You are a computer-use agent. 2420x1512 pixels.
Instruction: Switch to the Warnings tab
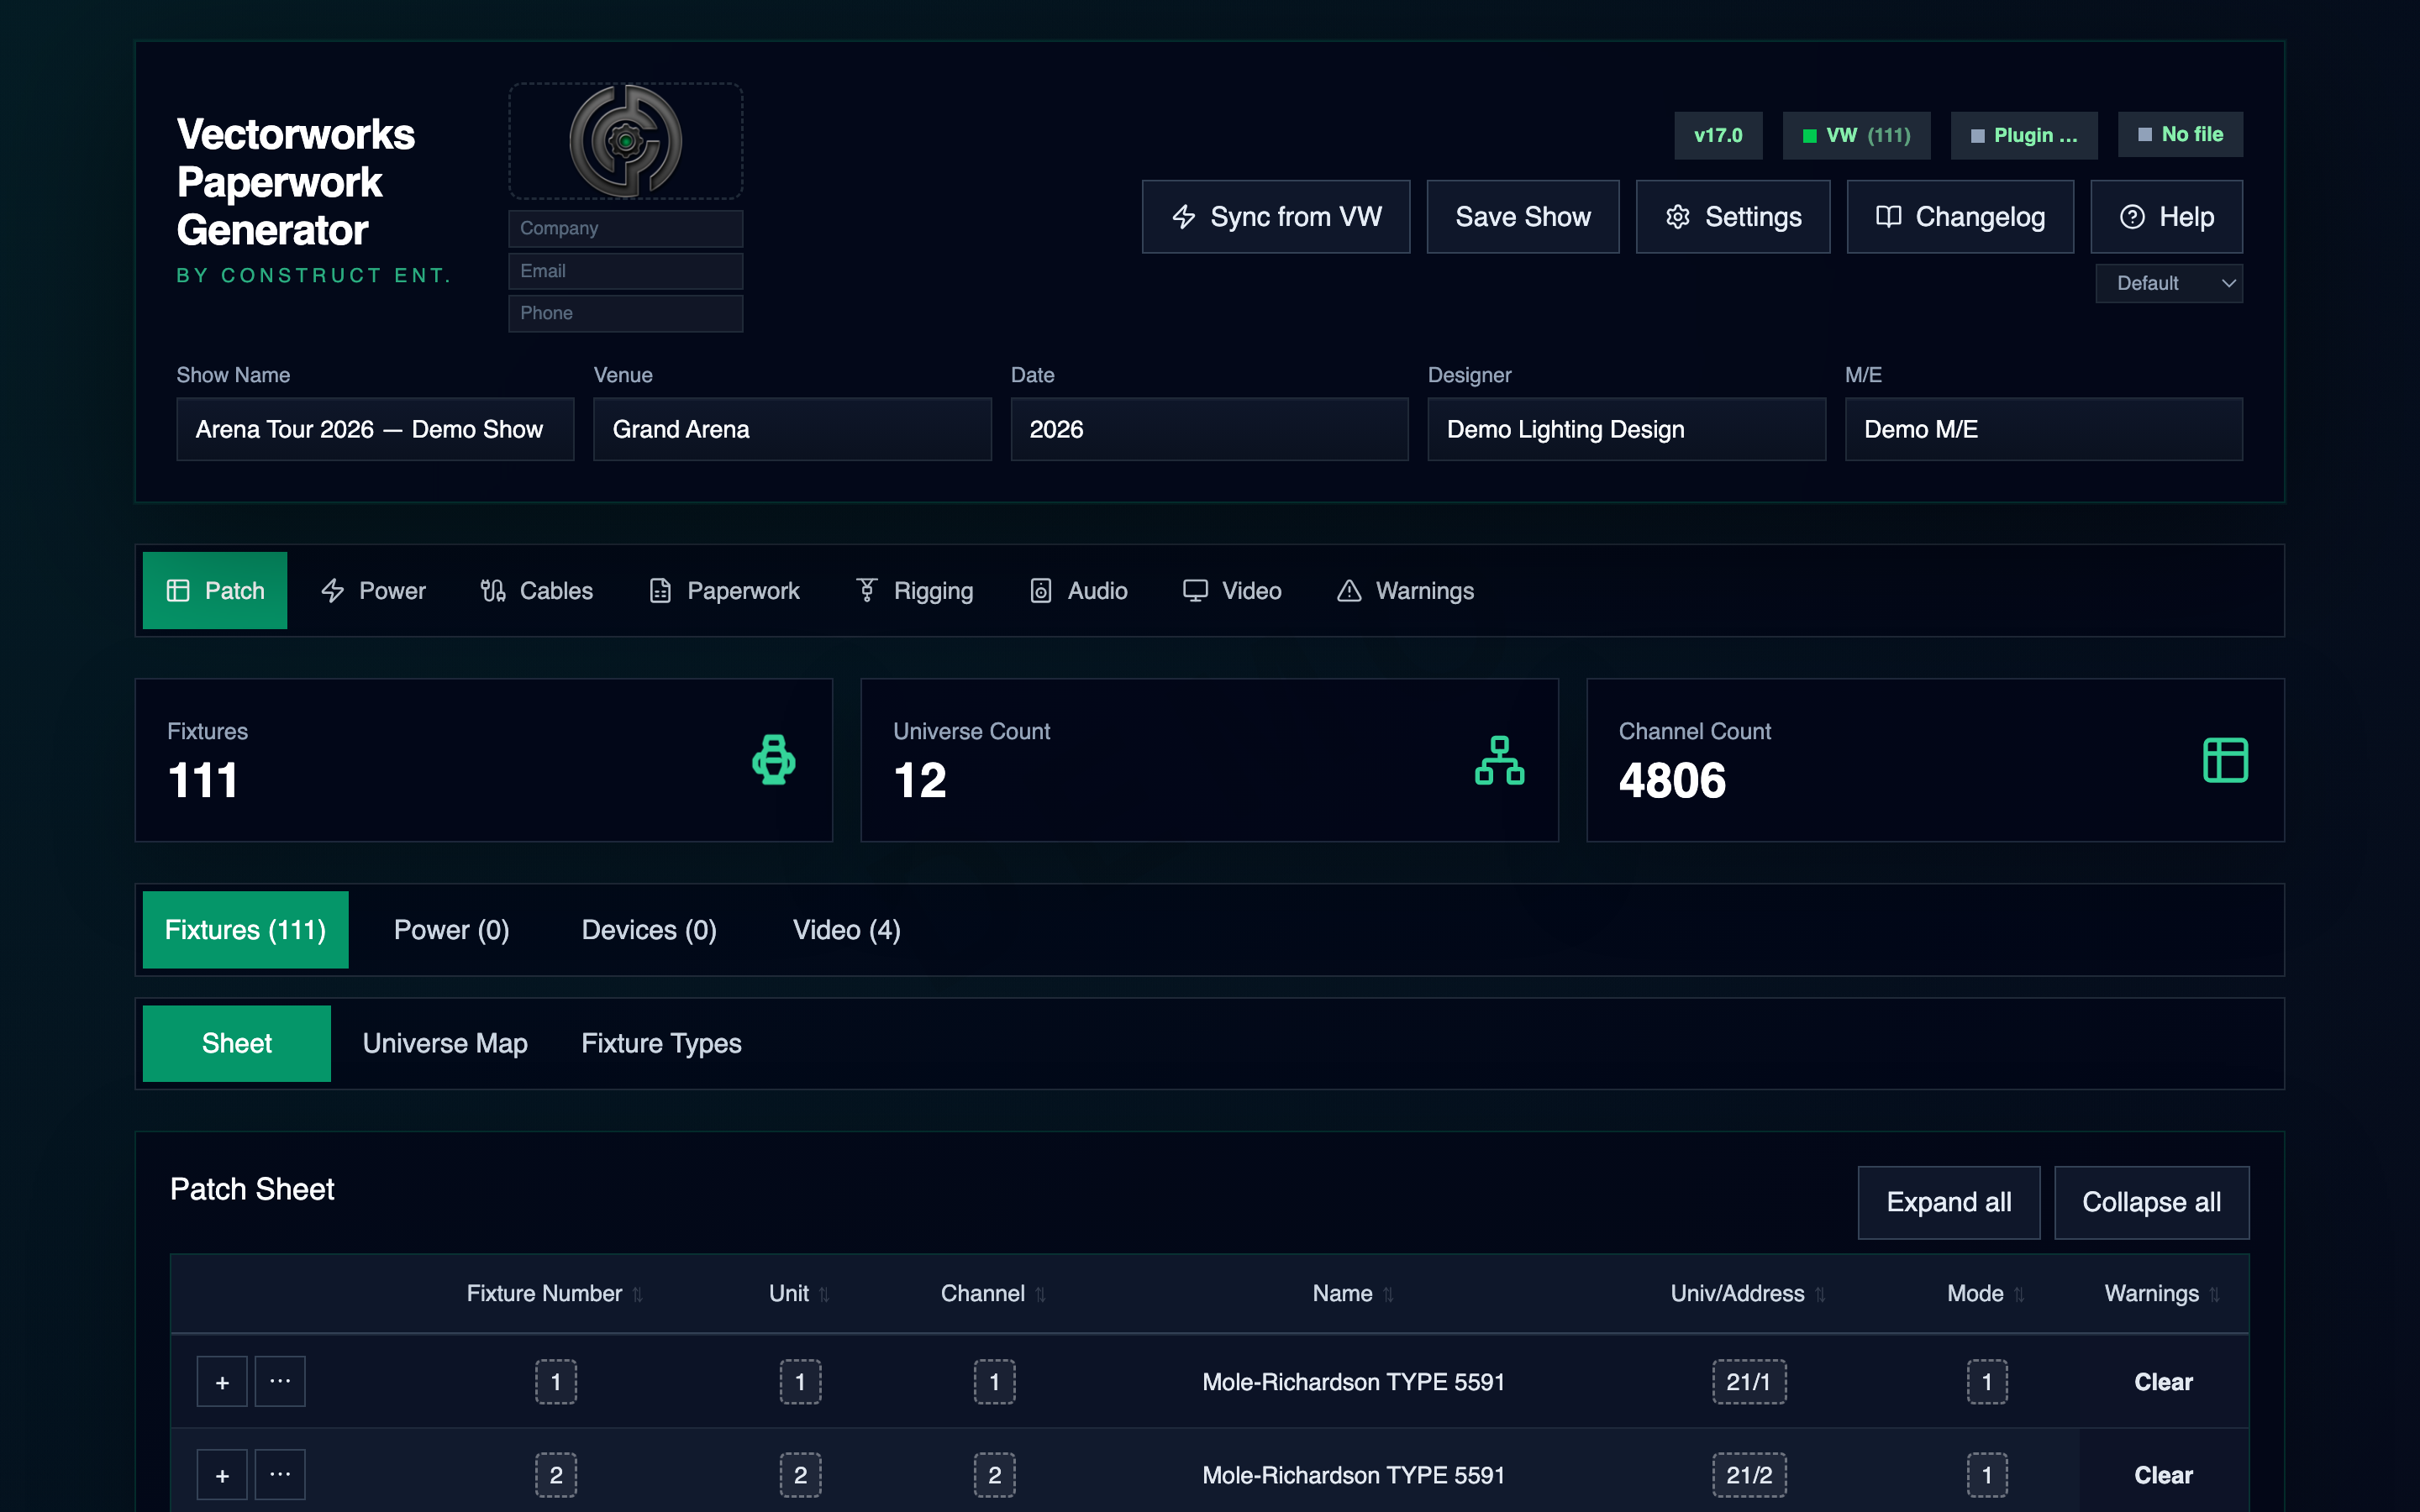click(1405, 591)
